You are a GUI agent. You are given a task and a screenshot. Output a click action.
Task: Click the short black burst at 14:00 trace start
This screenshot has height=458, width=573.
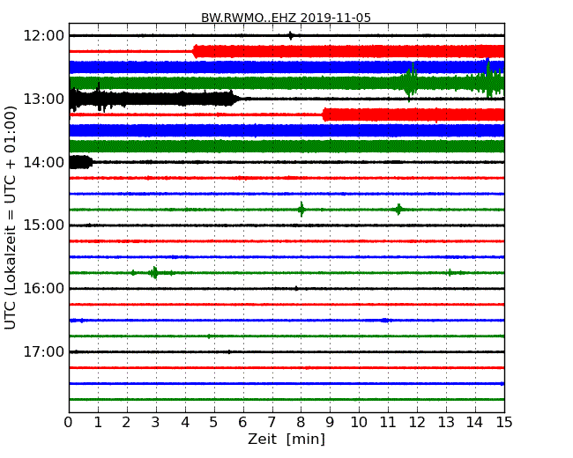point(81,162)
